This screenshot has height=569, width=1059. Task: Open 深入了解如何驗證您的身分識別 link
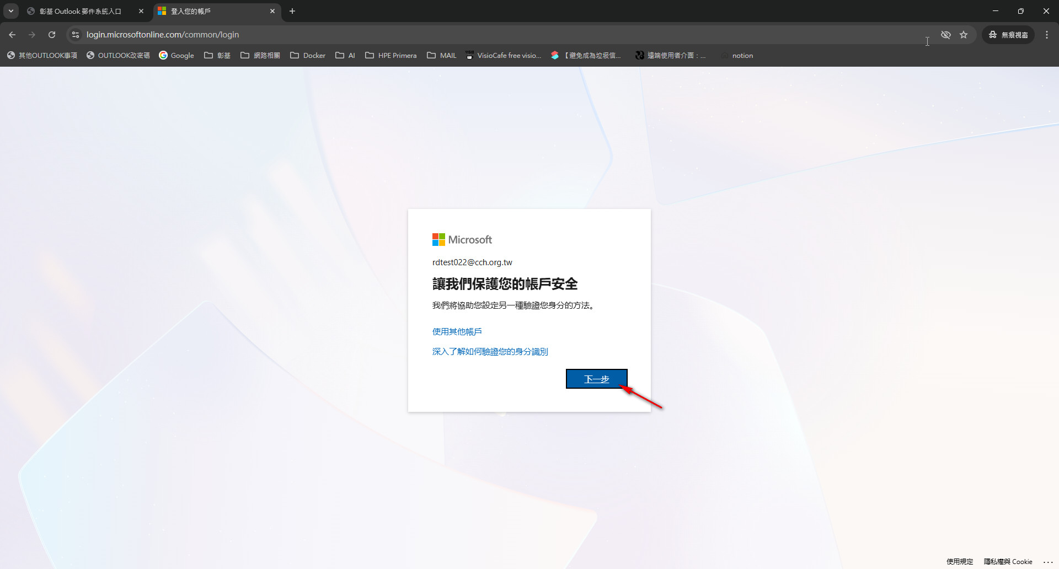click(x=490, y=351)
